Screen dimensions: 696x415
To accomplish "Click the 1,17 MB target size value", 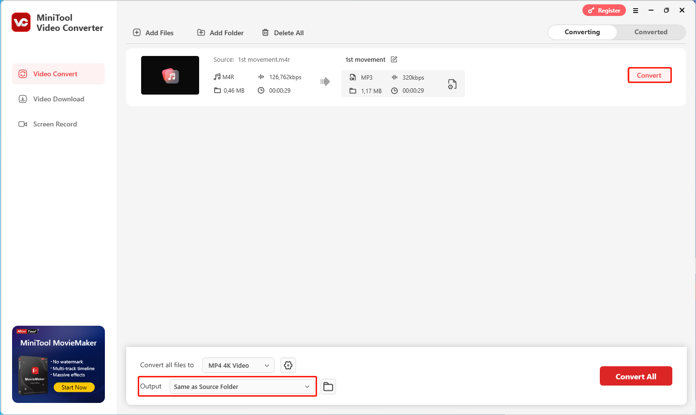I will pos(371,91).
